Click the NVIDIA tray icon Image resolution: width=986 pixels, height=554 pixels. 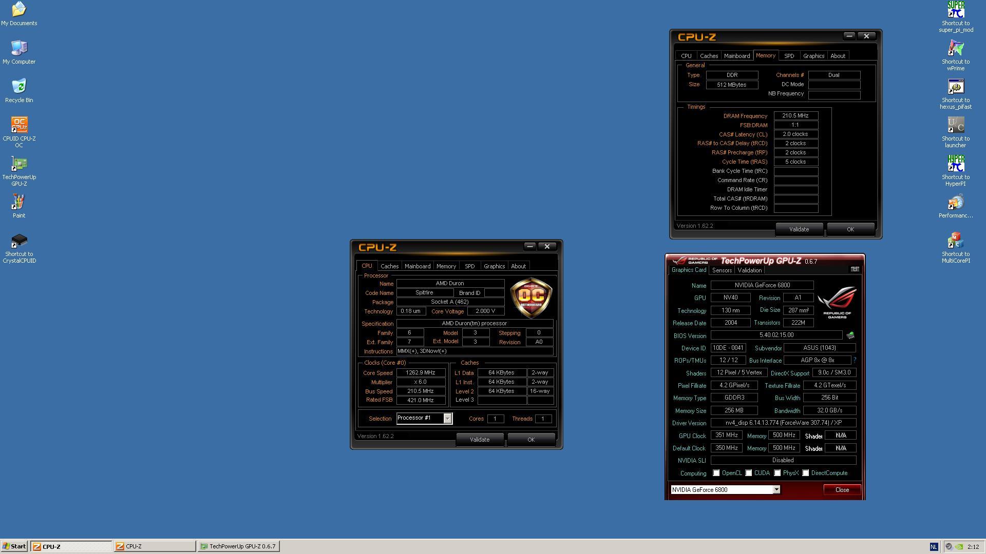(959, 547)
